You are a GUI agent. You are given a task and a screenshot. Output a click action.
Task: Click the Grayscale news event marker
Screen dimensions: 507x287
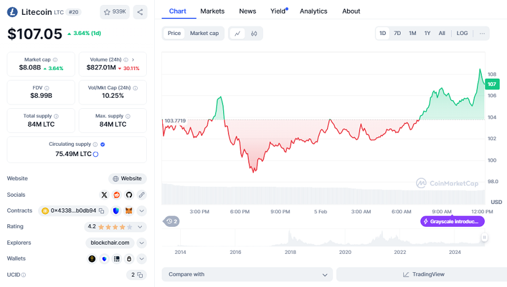452,221
